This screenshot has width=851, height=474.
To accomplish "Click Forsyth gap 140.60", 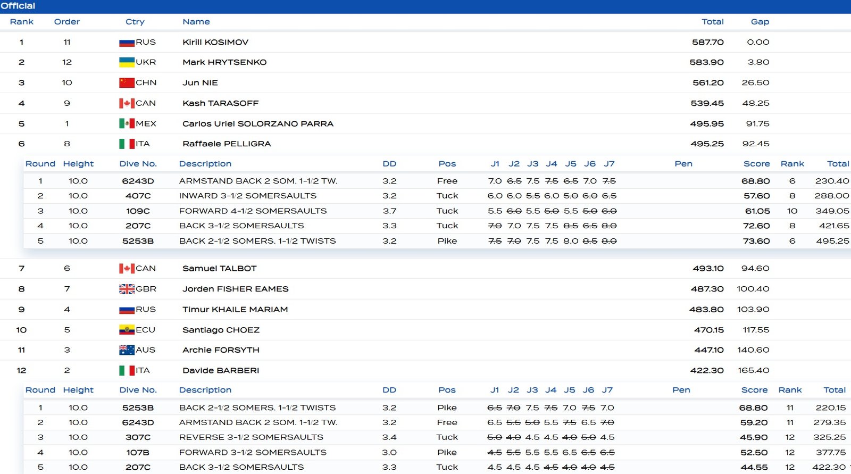I will pyautogui.click(x=753, y=350).
